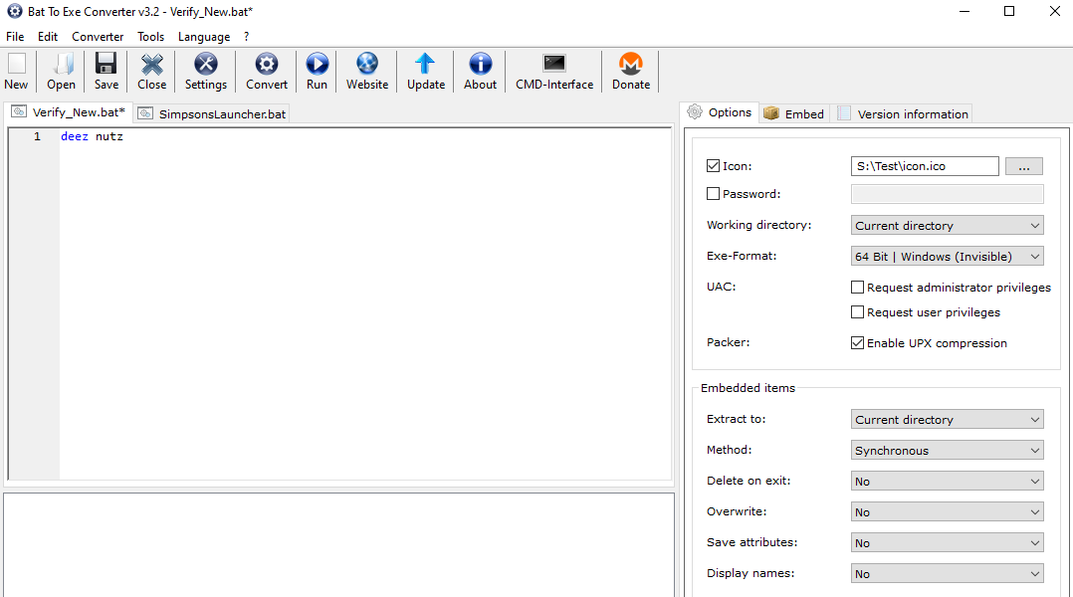Click the SimpsonsLauncher.bat tab file icon
Image resolution: width=1073 pixels, height=597 pixels.
[x=145, y=113]
